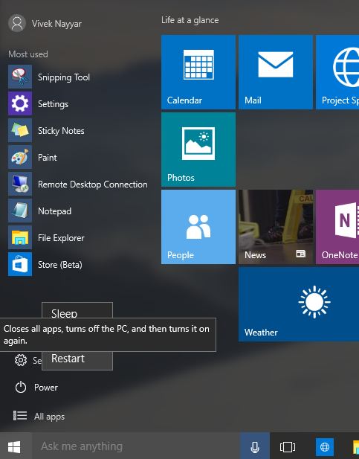Click the purple Settings gear icon

20,103
